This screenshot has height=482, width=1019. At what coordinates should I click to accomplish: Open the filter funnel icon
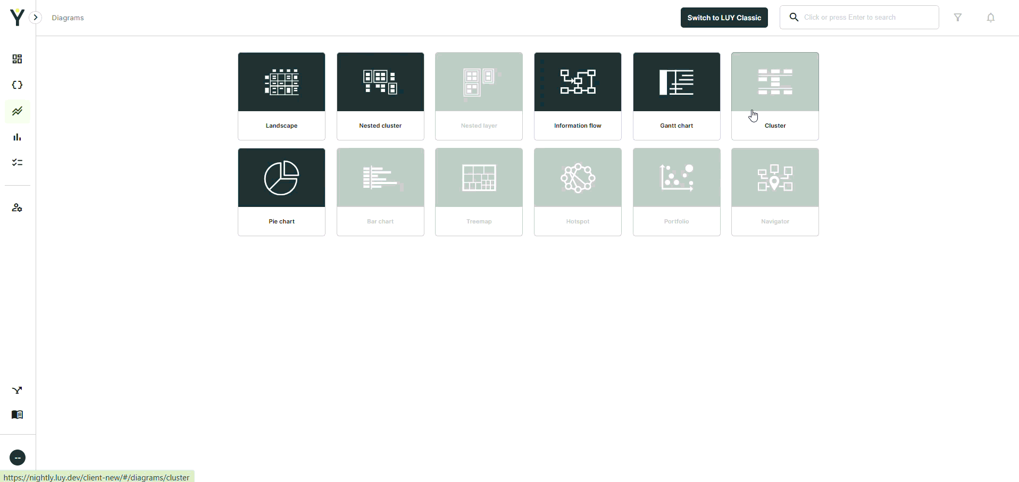pos(958,18)
